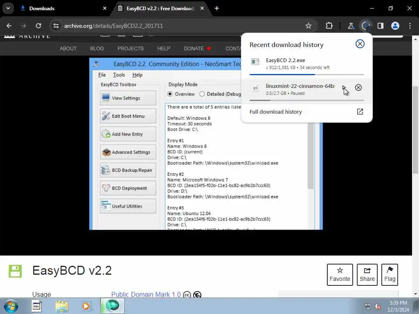Favorite this item

point(340,274)
